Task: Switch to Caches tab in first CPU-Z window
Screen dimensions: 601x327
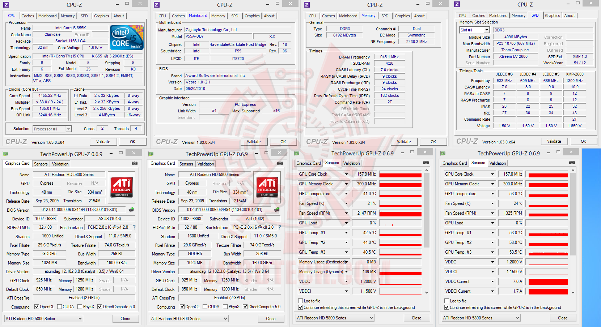Action: (28, 16)
